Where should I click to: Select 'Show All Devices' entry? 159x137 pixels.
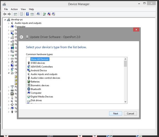pos(40,59)
